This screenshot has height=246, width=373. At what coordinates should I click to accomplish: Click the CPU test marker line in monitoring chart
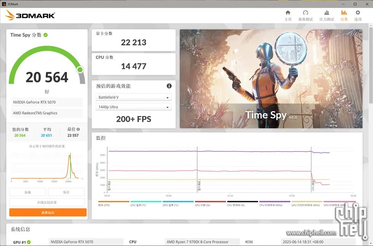coord(311,170)
